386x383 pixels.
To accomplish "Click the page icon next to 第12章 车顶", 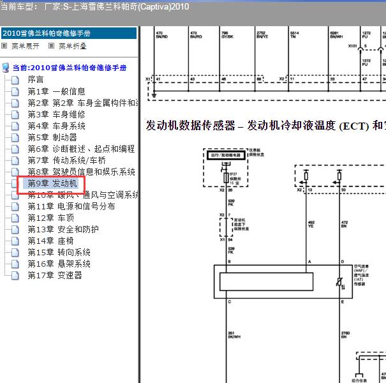I will tap(15, 218).
